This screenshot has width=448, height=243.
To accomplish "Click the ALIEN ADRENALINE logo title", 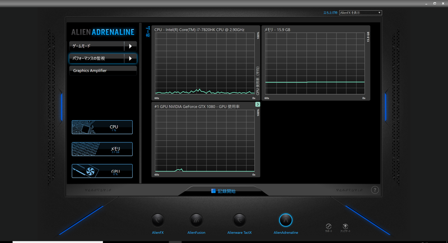I will click(103, 32).
